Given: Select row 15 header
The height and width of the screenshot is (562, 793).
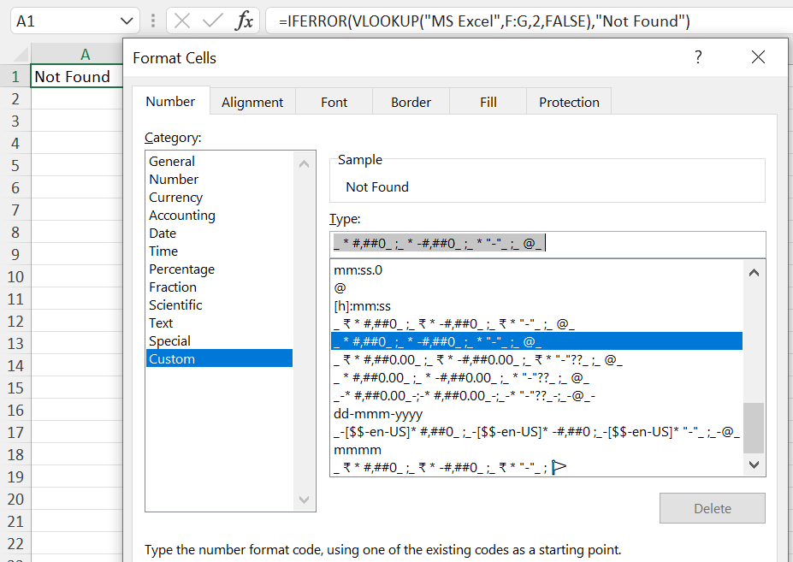Looking at the screenshot, I should (15, 388).
